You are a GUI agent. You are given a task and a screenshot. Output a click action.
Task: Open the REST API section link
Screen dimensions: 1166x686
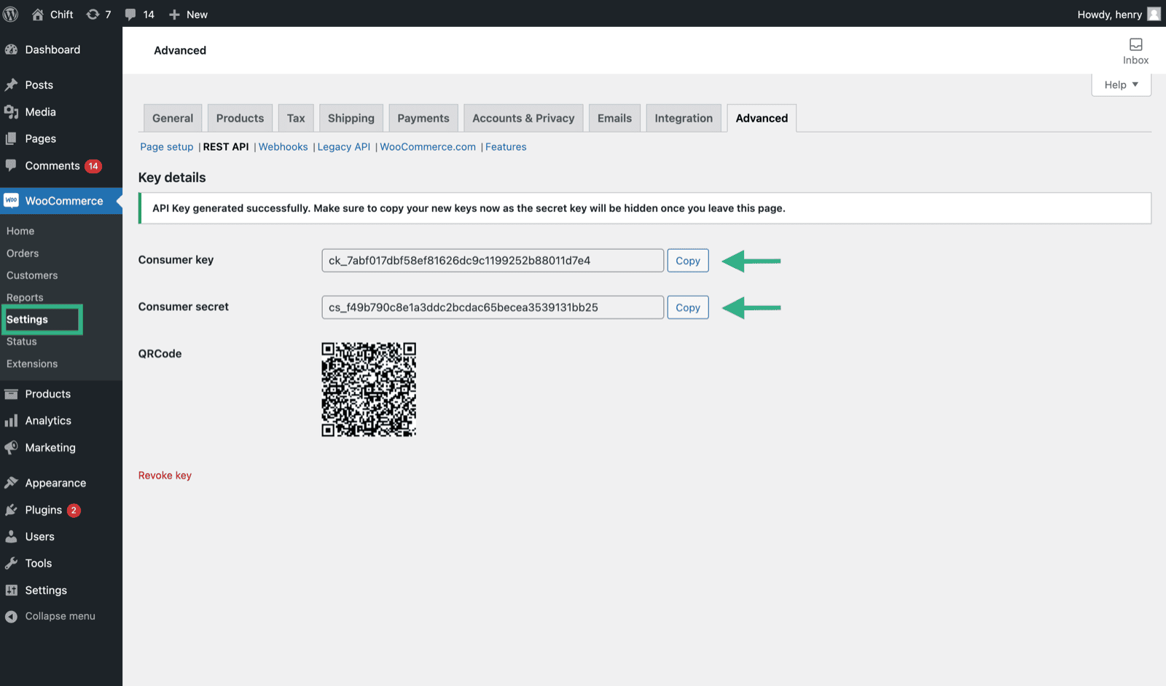coord(226,146)
